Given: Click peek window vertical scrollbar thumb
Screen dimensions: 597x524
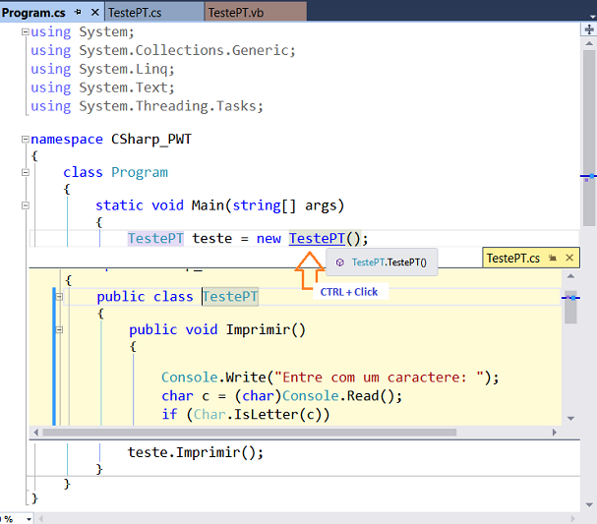Looking at the screenshot, I should coord(570,307).
